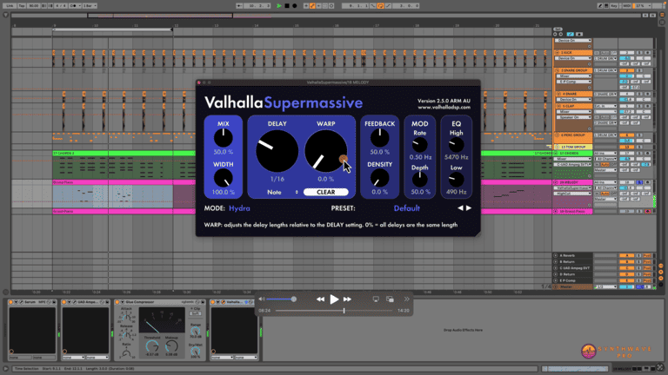668x375 pixels.
Task: Arm the 19 Grand Piano track
Action: click(x=648, y=211)
